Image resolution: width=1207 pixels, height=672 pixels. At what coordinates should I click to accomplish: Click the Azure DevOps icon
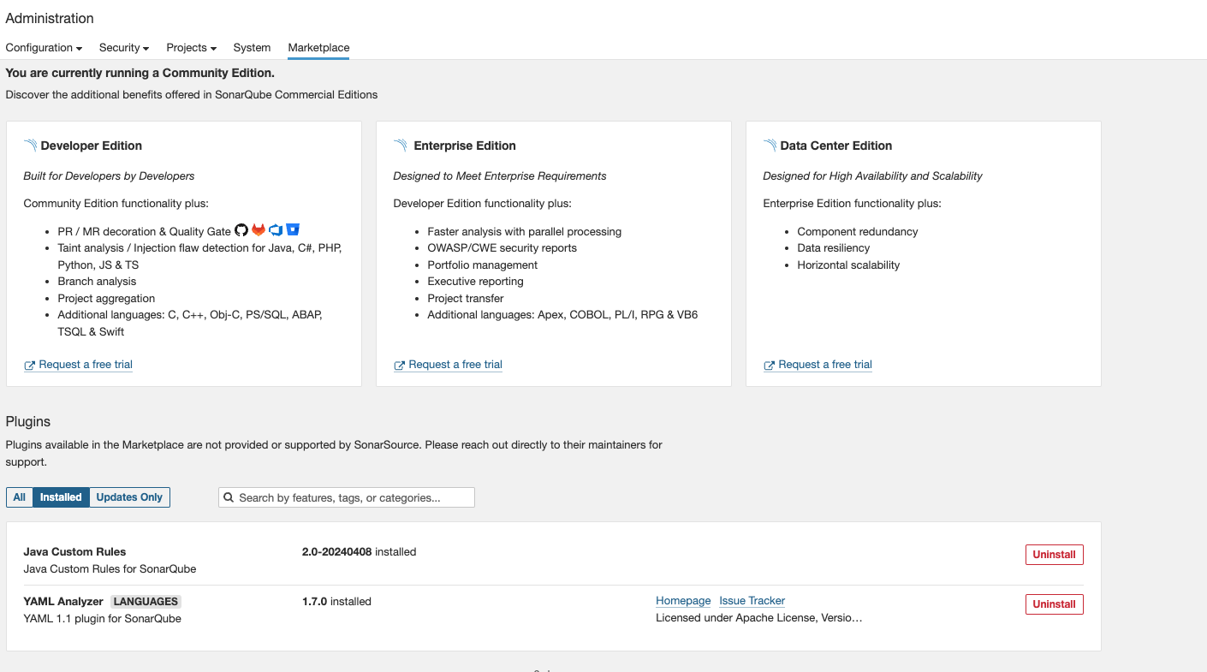(x=276, y=230)
